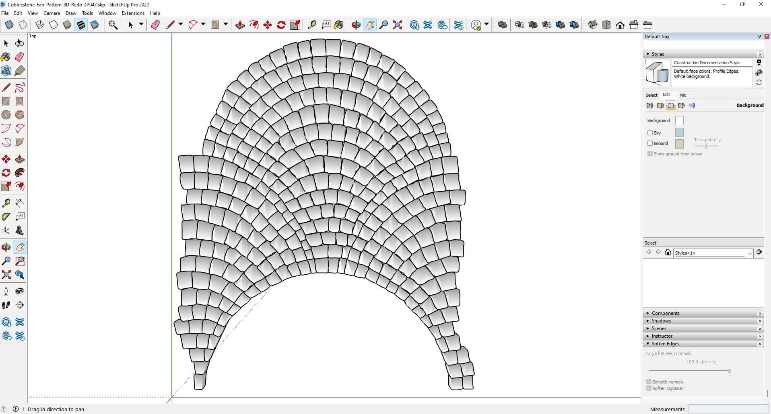Open the Styles<1> collection dropdown
771x414 pixels.
pos(750,253)
